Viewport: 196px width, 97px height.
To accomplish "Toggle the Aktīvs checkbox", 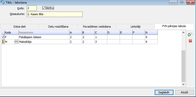I will [44, 8].
